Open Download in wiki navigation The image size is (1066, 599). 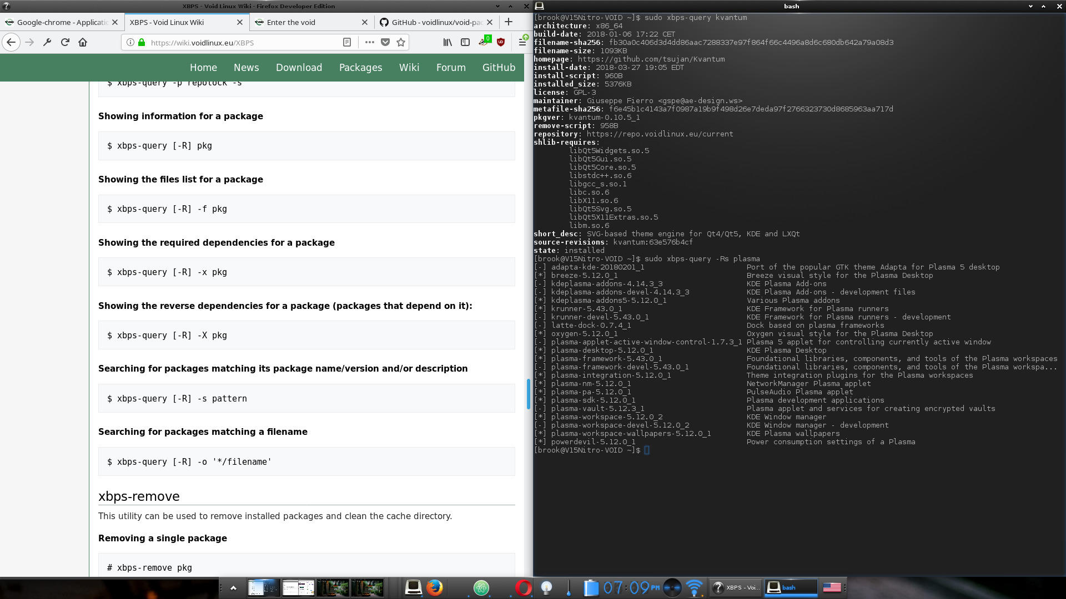pyautogui.click(x=299, y=68)
